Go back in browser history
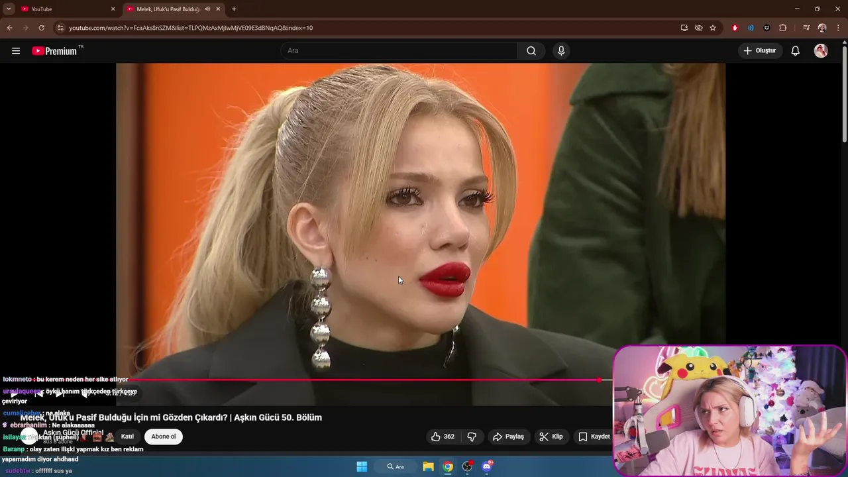 pos(9,28)
